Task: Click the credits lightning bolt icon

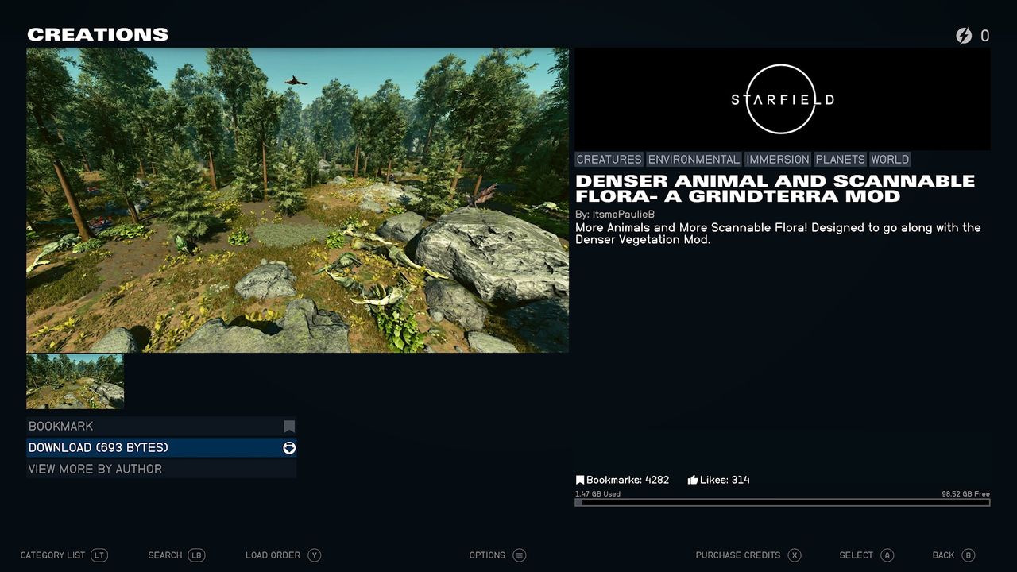Action: [x=964, y=36]
